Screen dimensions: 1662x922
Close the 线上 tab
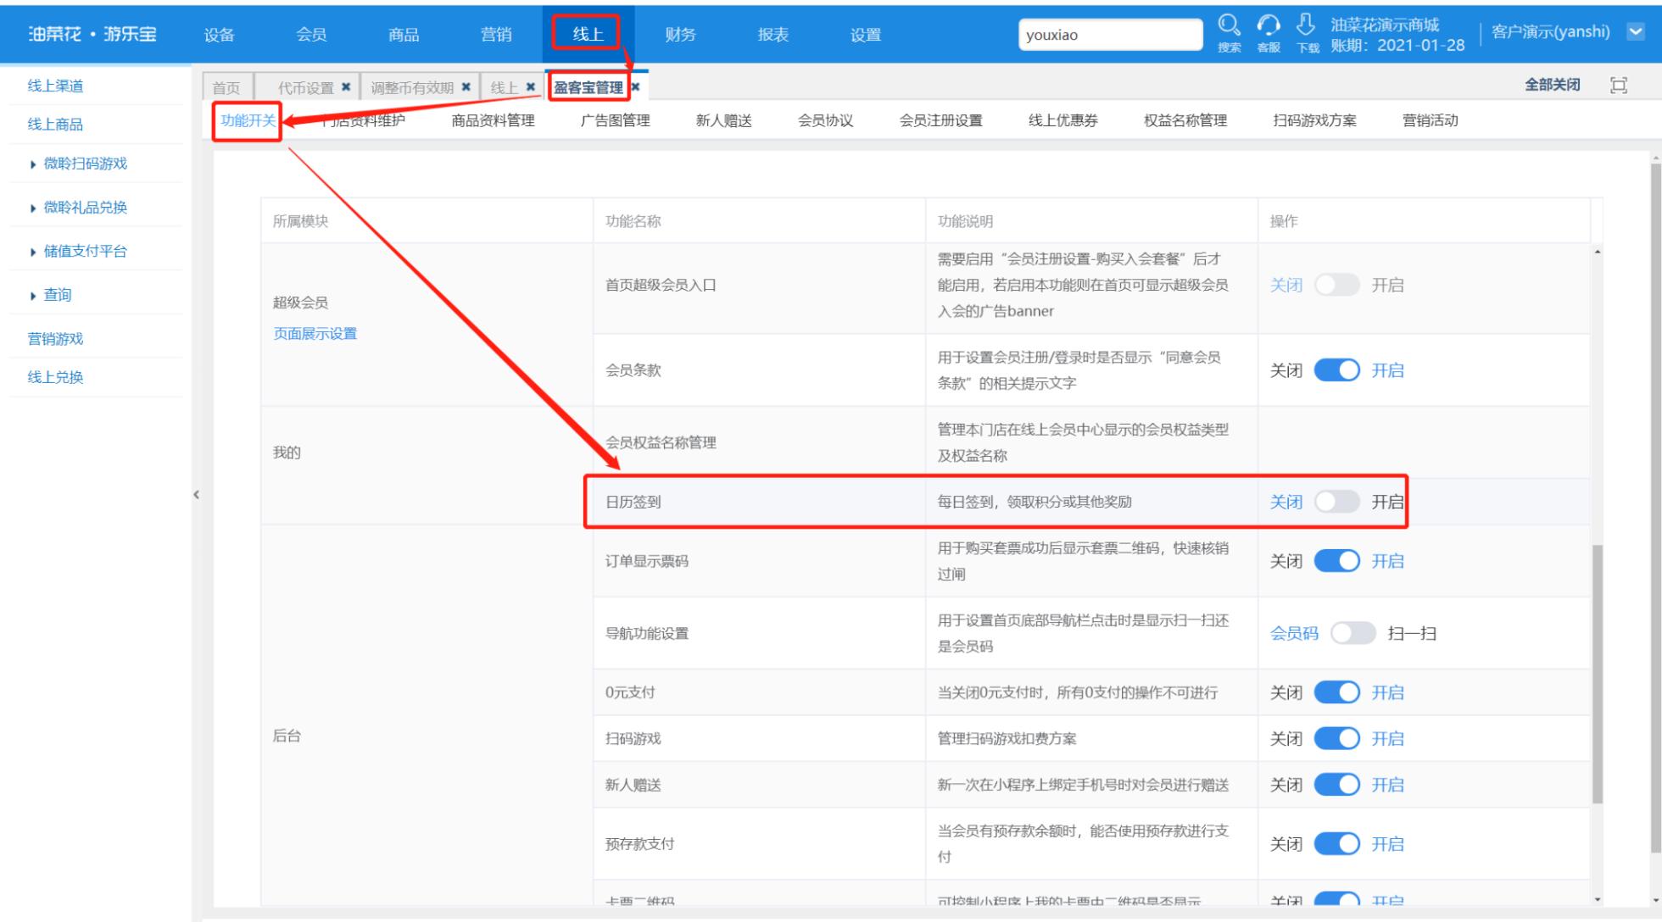pyautogui.click(x=531, y=87)
